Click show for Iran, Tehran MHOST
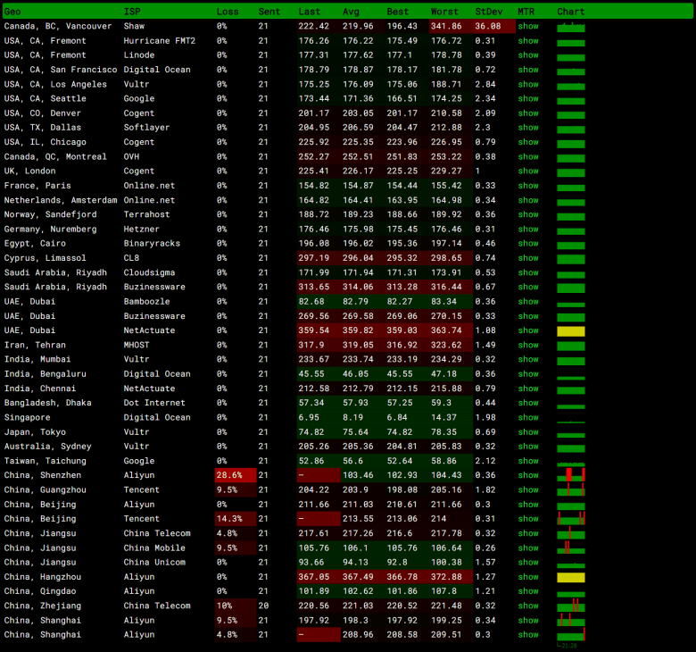 point(528,345)
